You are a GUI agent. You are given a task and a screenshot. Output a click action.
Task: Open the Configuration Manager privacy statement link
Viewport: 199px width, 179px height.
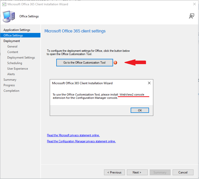[81, 141]
